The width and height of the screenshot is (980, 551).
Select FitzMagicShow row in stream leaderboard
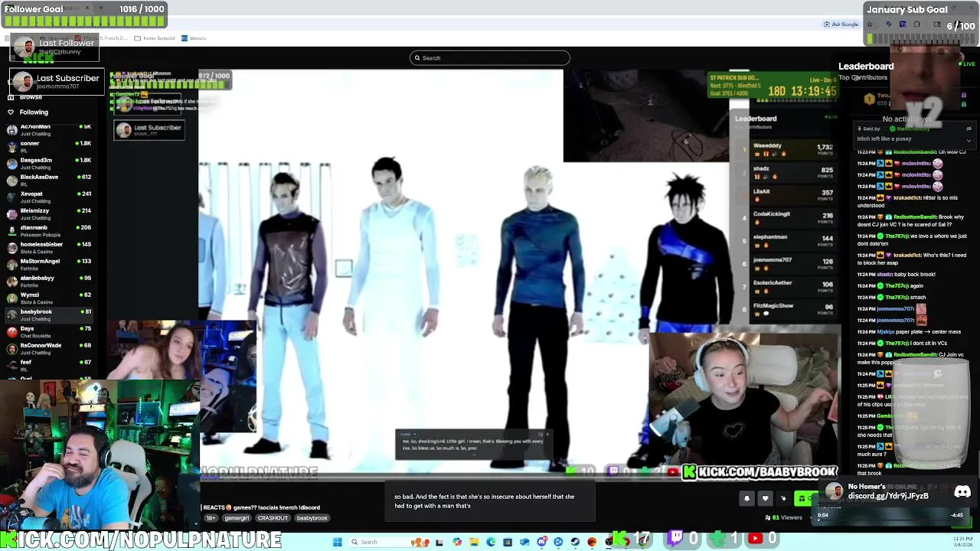(x=787, y=308)
